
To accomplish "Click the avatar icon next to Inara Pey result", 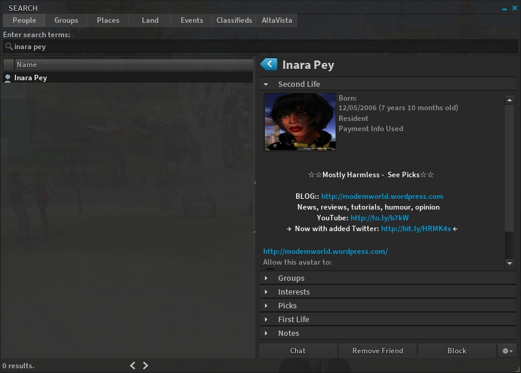I will pyautogui.click(x=8, y=78).
